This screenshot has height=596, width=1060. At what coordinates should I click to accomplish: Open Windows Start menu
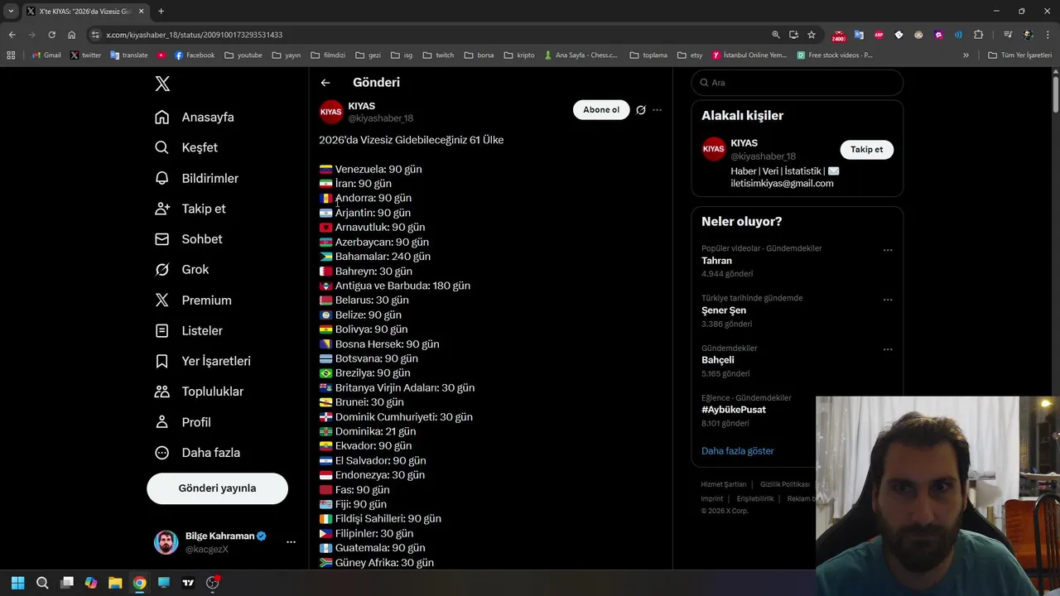click(18, 583)
